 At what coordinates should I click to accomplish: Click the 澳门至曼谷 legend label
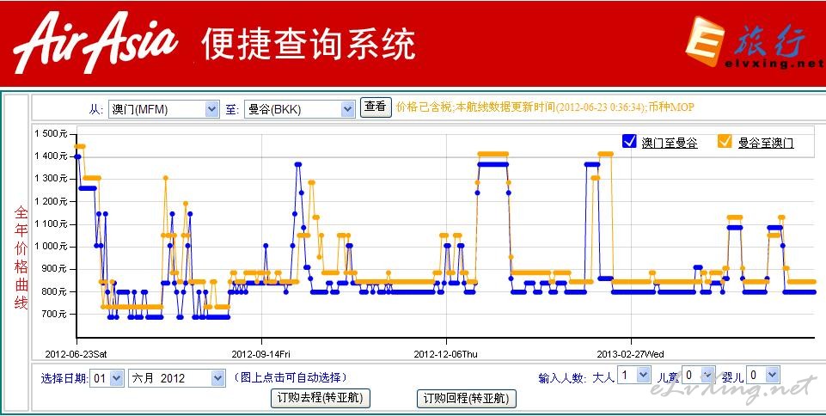(x=669, y=143)
